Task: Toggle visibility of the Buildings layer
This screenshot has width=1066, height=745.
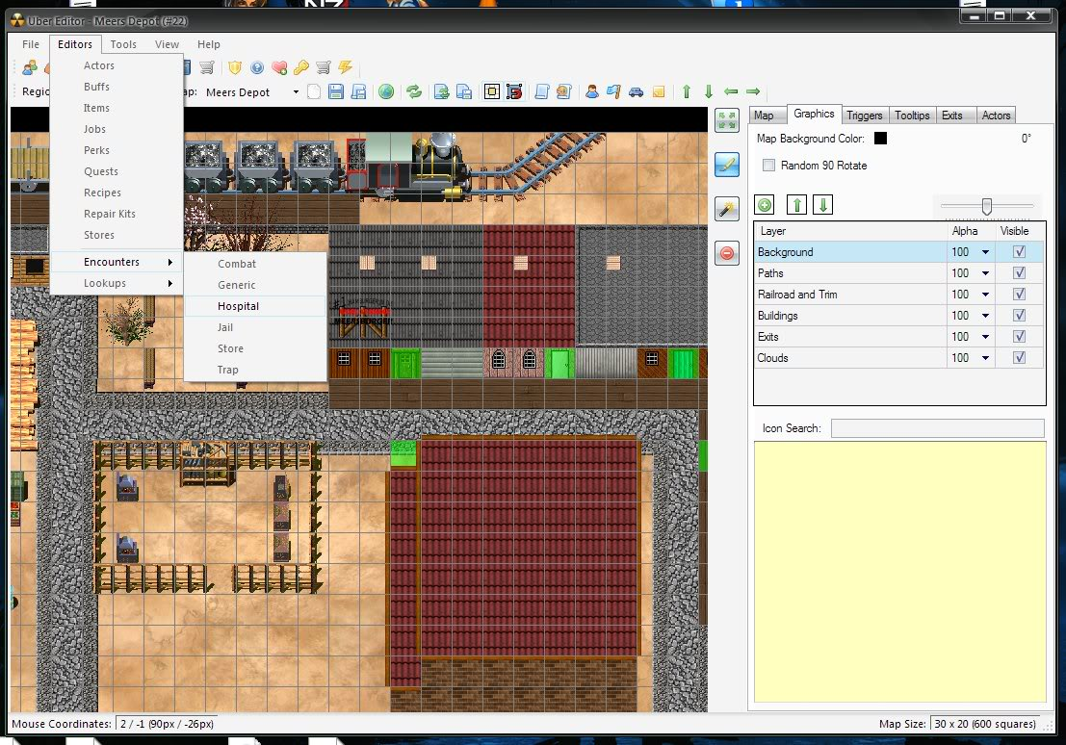Action: pyautogui.click(x=1019, y=316)
